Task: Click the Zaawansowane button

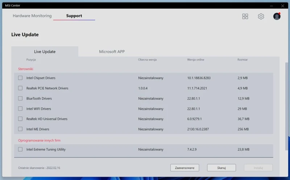Action: (x=185, y=168)
